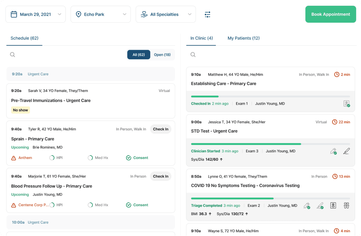The width and height of the screenshot is (361, 236).
Task: Select the In Clinic (4) tab
Action: pos(201,38)
